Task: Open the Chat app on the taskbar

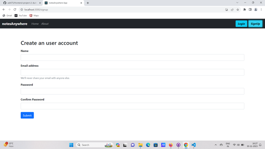Action: coord(133,145)
